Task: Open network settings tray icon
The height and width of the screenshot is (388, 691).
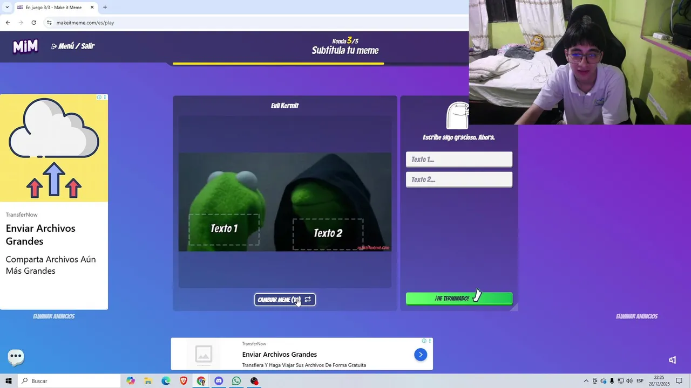Action: pyautogui.click(x=621, y=381)
